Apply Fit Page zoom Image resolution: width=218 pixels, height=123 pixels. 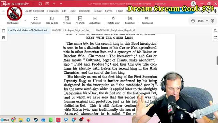(67, 20)
